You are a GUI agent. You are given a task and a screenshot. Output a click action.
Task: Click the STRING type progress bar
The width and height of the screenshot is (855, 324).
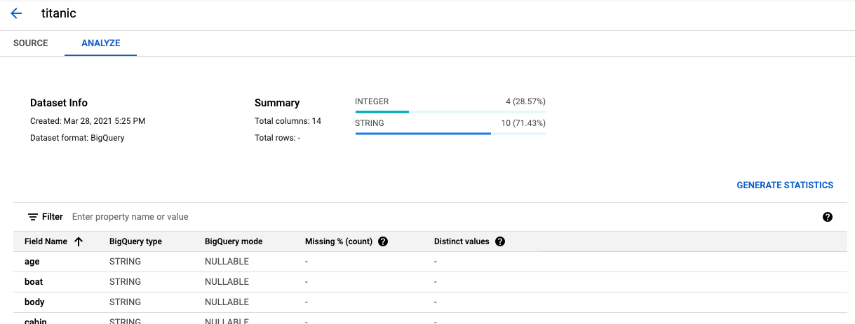(450, 133)
